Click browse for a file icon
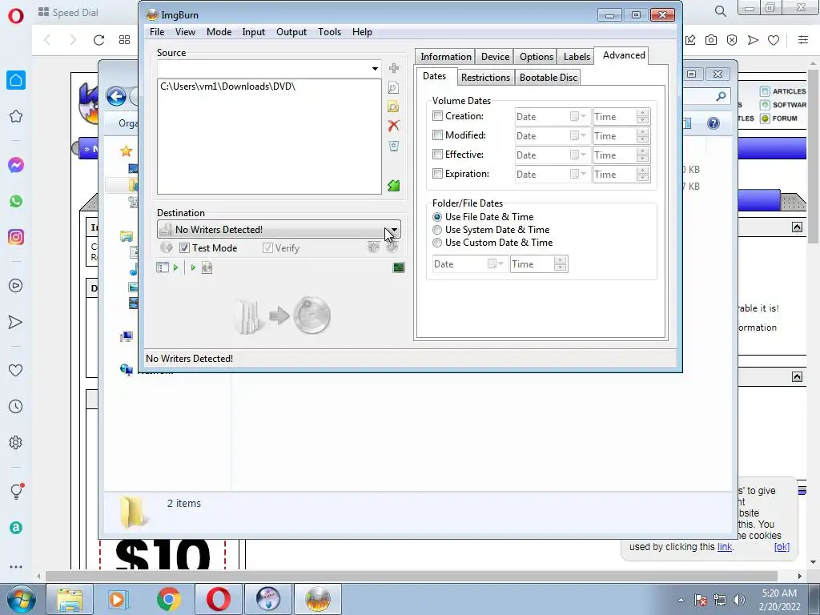The height and width of the screenshot is (615, 820). tap(393, 87)
